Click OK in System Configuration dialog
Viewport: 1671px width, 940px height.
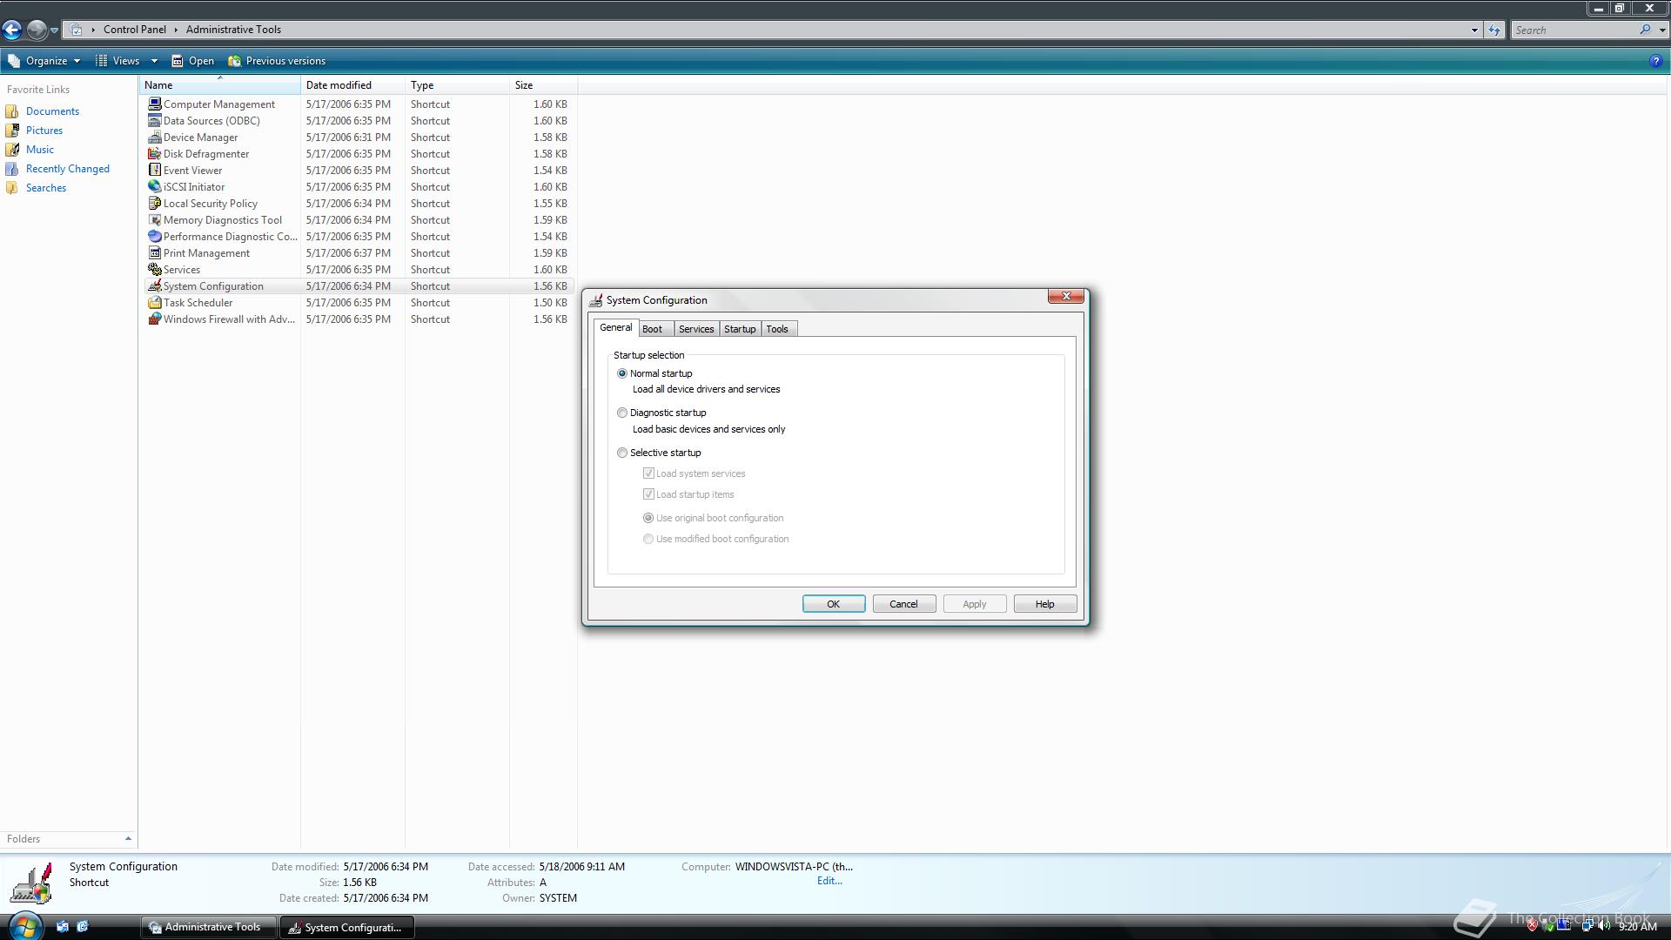[x=834, y=604]
